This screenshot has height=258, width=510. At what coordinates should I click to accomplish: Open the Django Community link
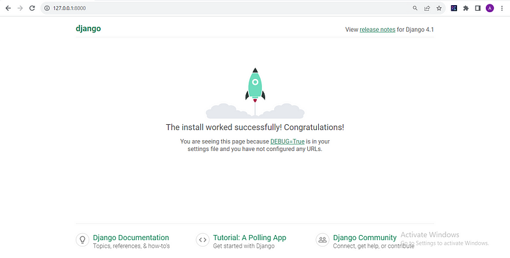coord(365,238)
